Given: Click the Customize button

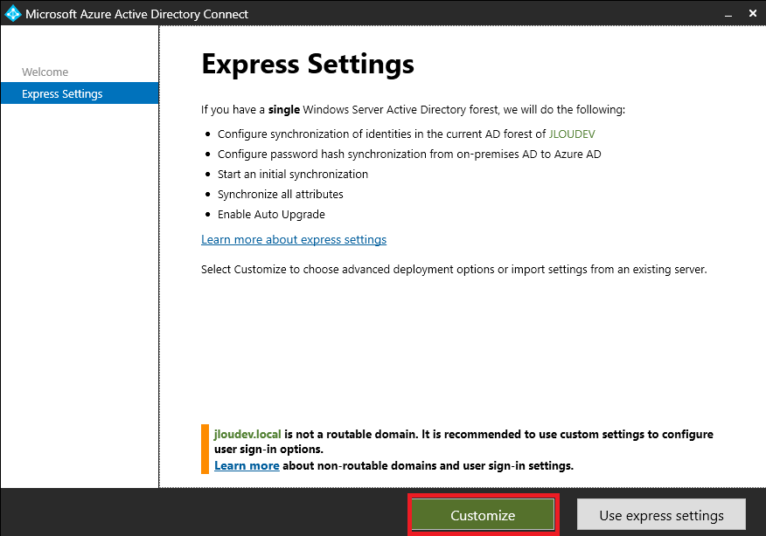Looking at the screenshot, I should pos(483,515).
